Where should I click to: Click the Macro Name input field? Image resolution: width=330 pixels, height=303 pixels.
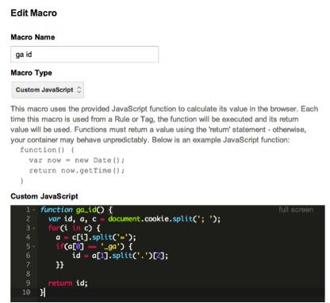point(84,55)
